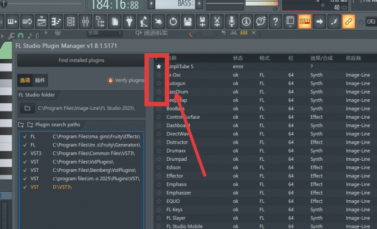
Task: Click the add search path folder icon
Action: [x=21, y=125]
